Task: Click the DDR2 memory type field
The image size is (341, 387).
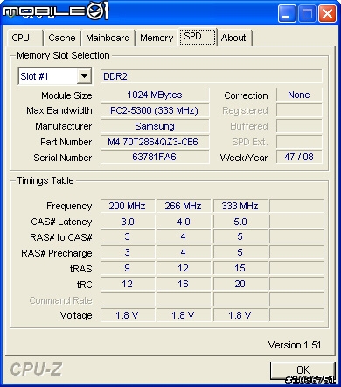Action: pos(212,76)
